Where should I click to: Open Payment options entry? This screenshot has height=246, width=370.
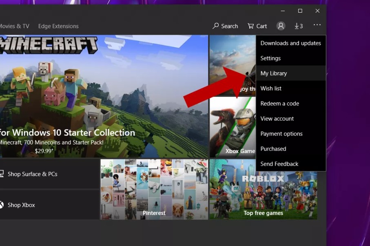pos(291,134)
